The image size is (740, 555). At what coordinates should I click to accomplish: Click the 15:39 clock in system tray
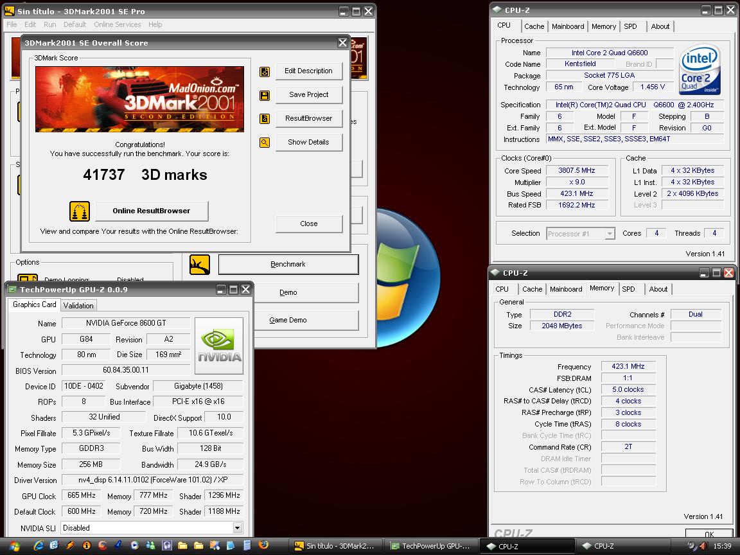[722, 546]
